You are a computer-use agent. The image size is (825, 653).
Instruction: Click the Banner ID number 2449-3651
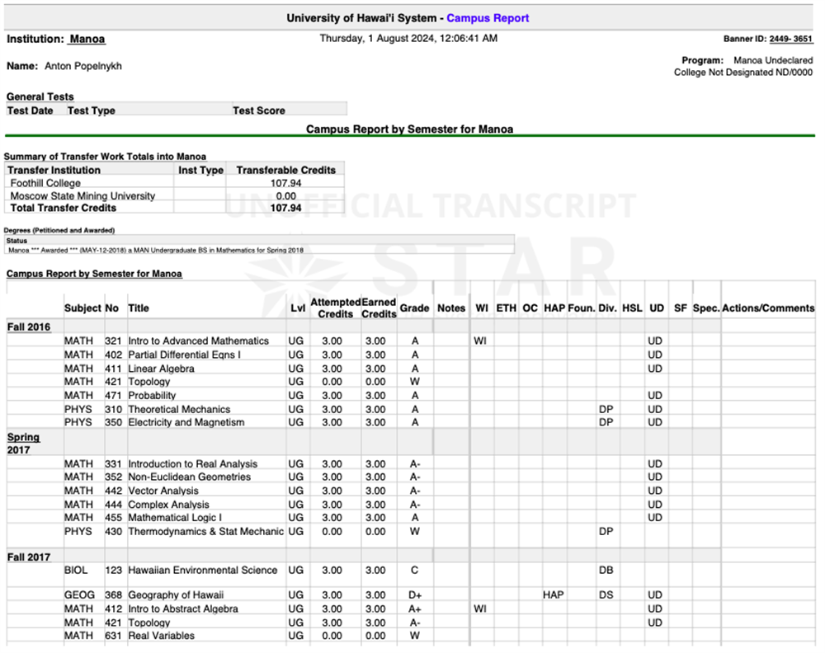pos(791,39)
